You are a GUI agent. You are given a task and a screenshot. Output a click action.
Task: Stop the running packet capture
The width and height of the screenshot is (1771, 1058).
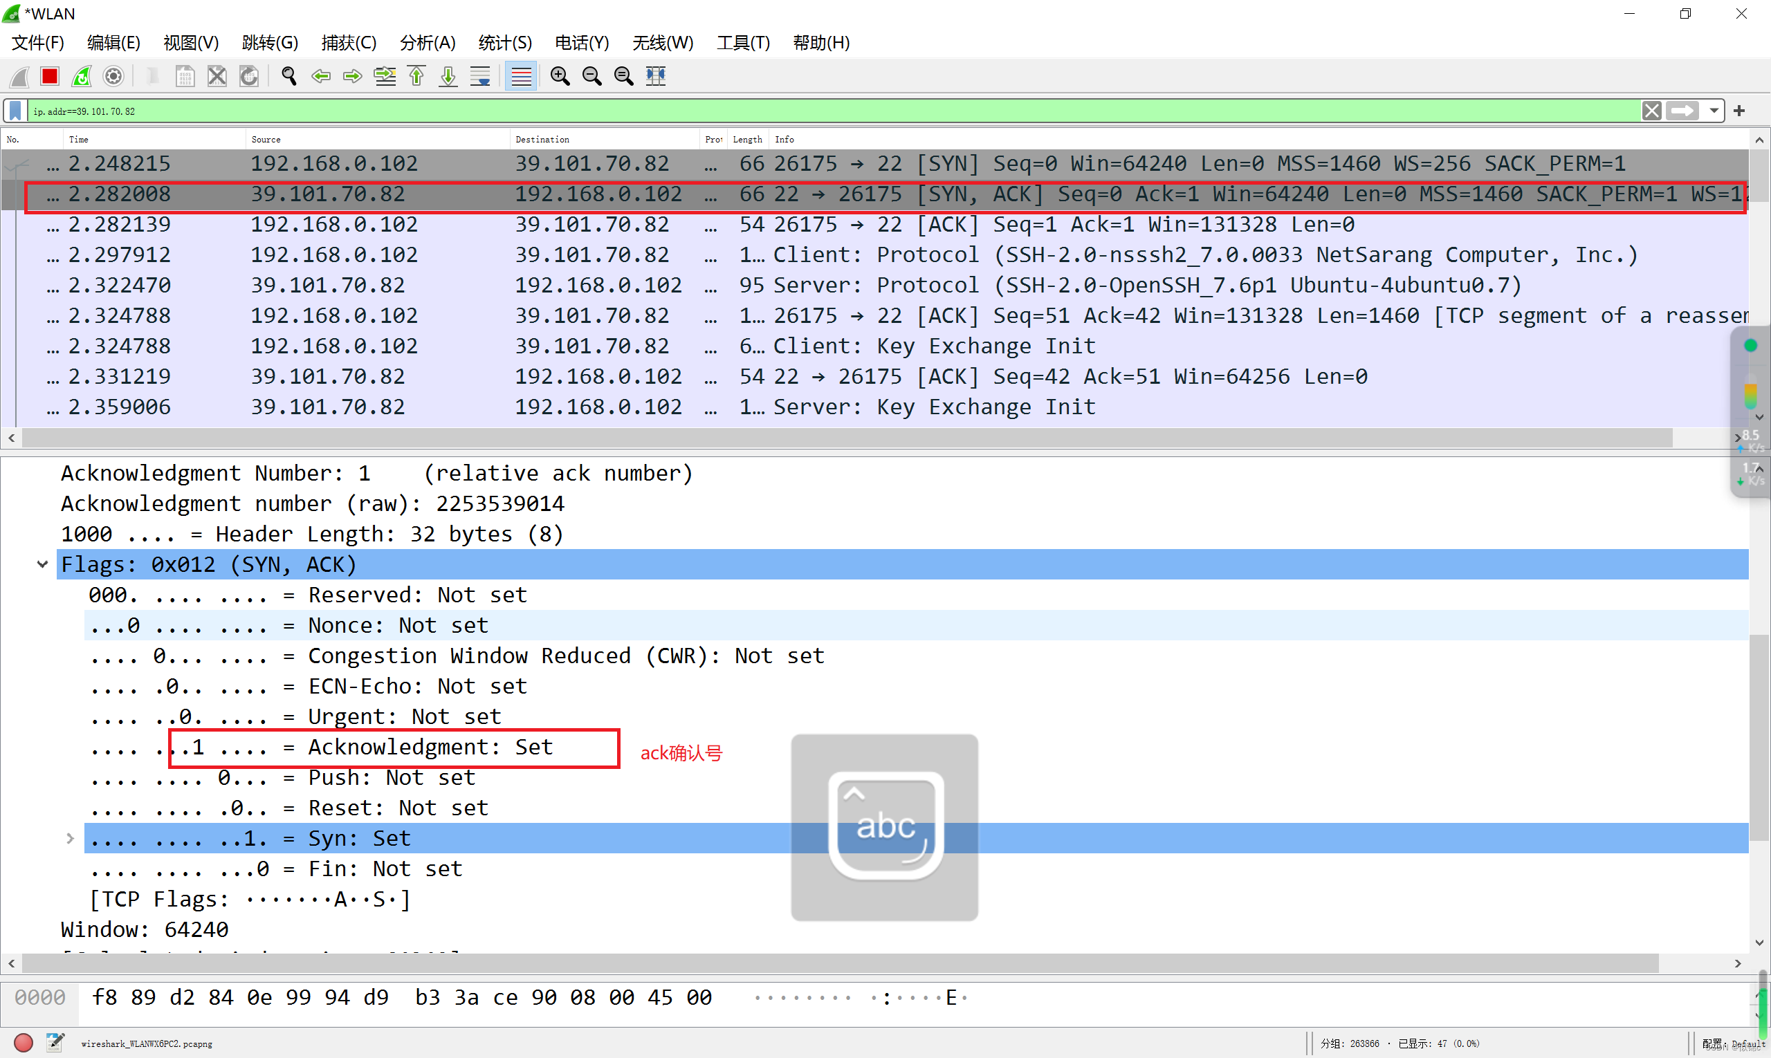click(49, 76)
